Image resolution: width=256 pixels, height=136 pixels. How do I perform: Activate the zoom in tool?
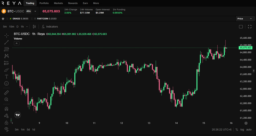(x=6, y=99)
